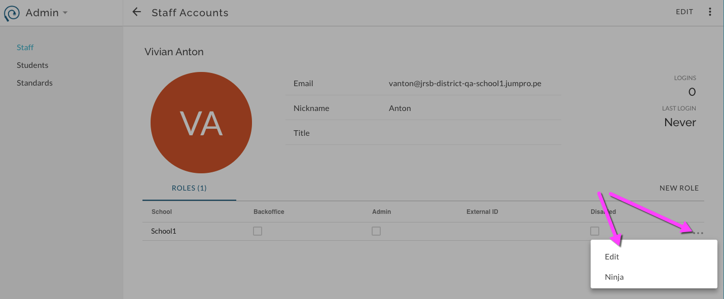Image resolution: width=724 pixels, height=299 pixels.
Task: Open the Standards sidebar section
Action: coord(34,83)
